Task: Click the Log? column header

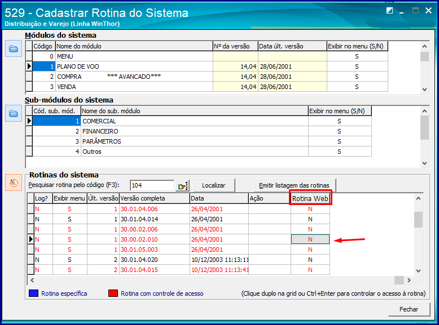Action: 43,198
